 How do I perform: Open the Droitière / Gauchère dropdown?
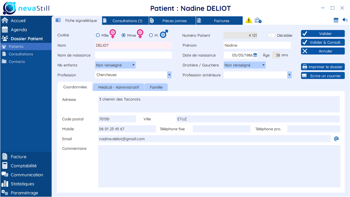click(x=263, y=65)
